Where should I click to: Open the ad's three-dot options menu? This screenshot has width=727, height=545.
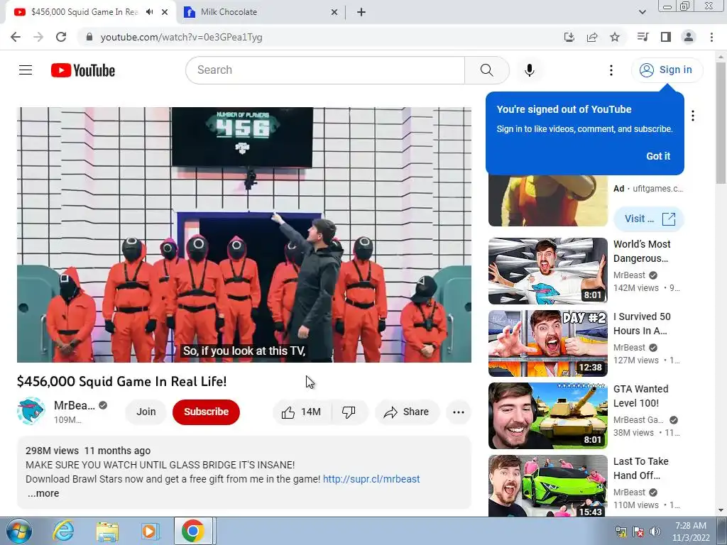(693, 116)
